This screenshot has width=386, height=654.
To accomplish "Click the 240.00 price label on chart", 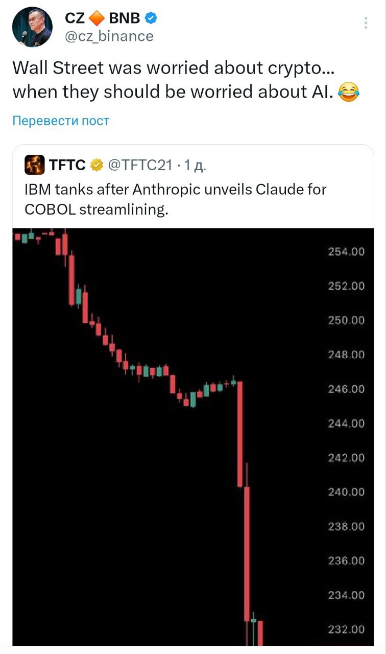I will [x=346, y=492].
